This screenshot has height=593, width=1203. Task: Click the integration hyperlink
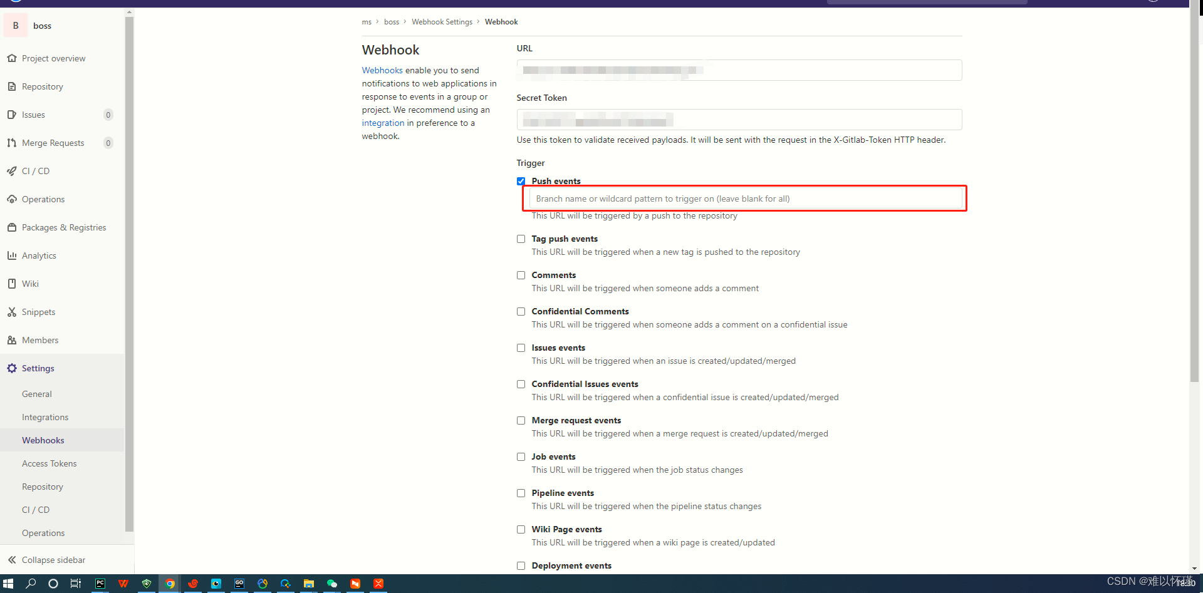[382, 123]
